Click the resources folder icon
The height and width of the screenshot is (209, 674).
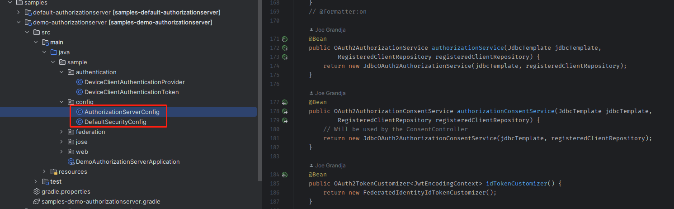click(x=54, y=171)
